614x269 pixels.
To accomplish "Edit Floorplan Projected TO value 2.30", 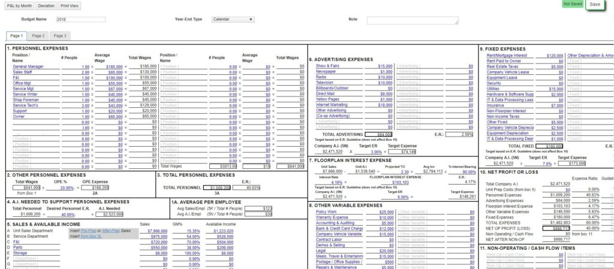I will 395,171.
